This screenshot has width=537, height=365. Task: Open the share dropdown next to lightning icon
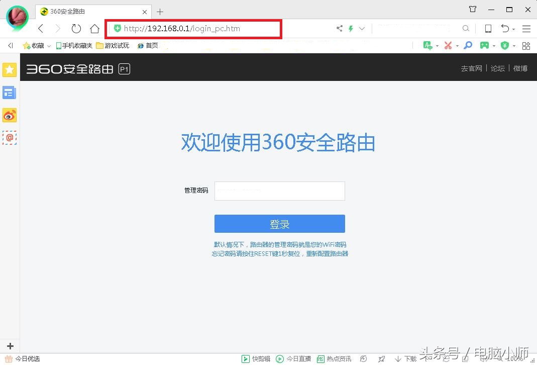click(x=362, y=29)
